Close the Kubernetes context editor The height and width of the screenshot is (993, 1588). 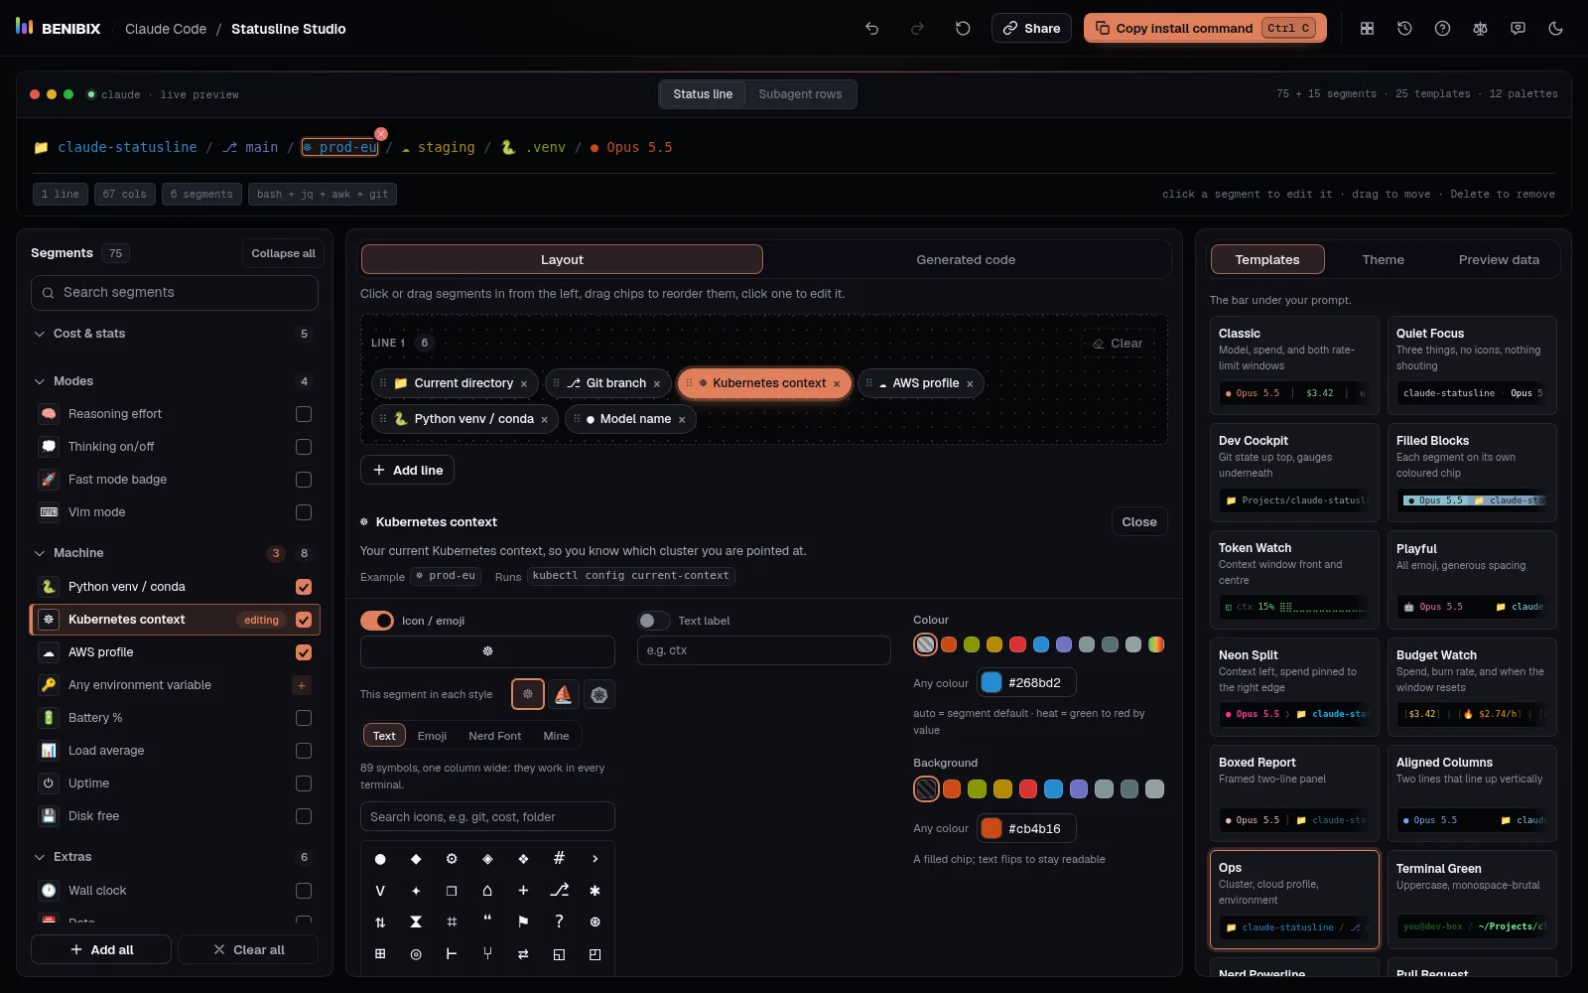1138,522
